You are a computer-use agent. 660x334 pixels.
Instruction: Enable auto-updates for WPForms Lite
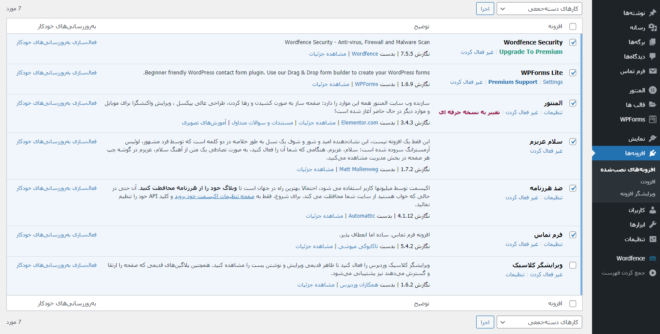pyautogui.click(x=56, y=73)
